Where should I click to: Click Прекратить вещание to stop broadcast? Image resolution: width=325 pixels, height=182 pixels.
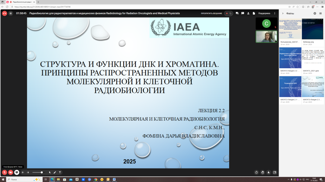212,13
